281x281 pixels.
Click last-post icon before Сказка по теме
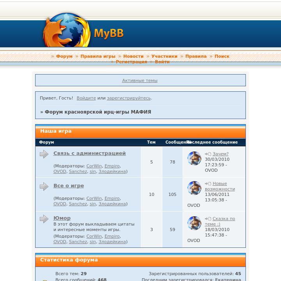pyautogui.click(x=208, y=219)
